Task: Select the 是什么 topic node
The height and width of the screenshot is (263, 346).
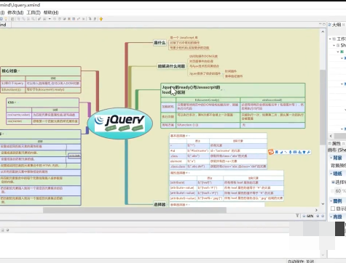Action: [x=160, y=43]
